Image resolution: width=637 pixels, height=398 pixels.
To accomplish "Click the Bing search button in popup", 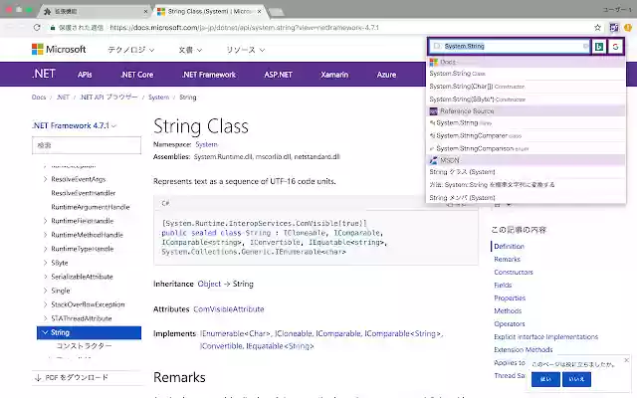I will pos(599,47).
